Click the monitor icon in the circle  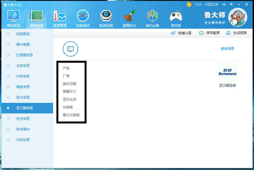71,49
